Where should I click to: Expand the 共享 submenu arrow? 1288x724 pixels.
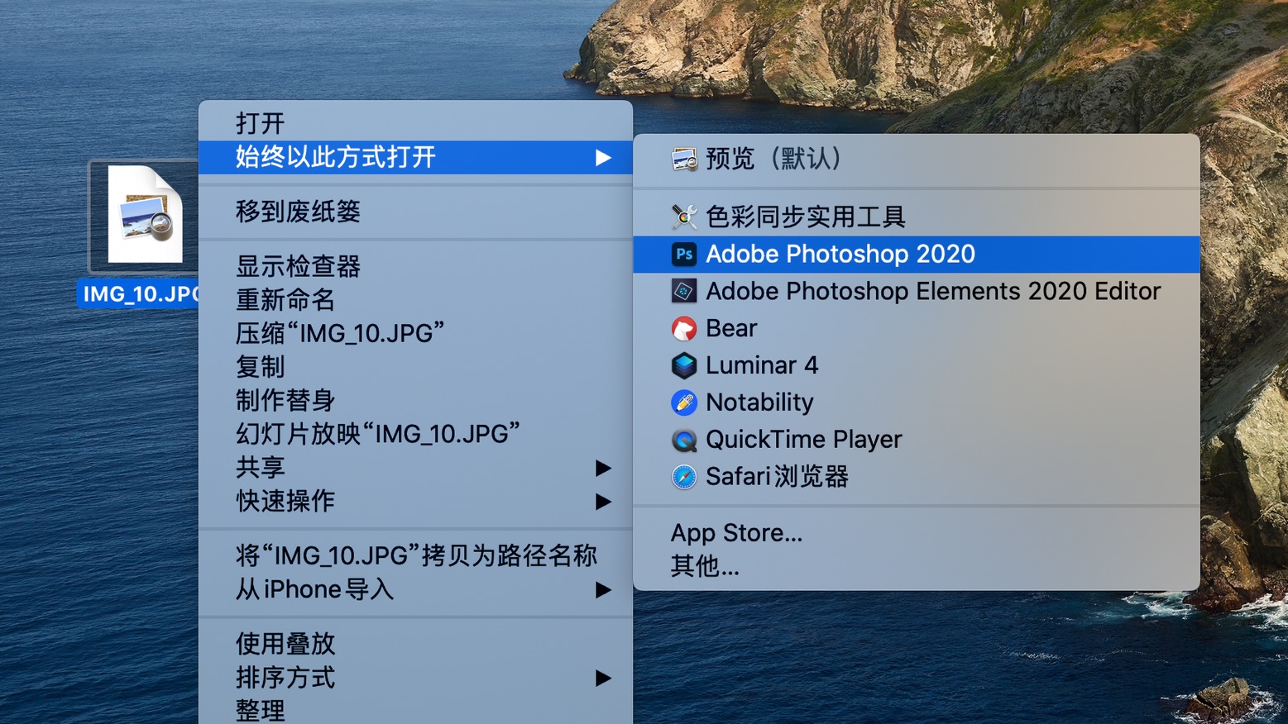tap(603, 468)
